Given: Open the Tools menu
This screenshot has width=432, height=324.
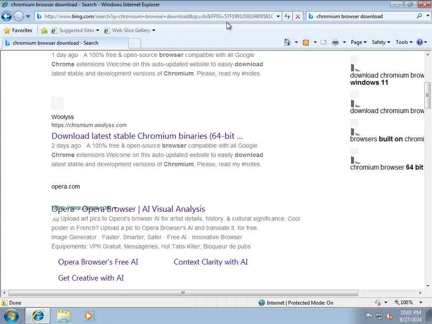Looking at the screenshot, I should [x=404, y=42].
